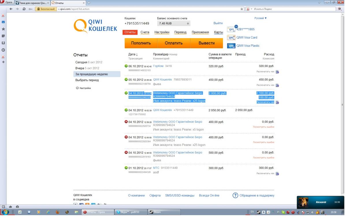Open the Перевод menu item

click(180, 32)
